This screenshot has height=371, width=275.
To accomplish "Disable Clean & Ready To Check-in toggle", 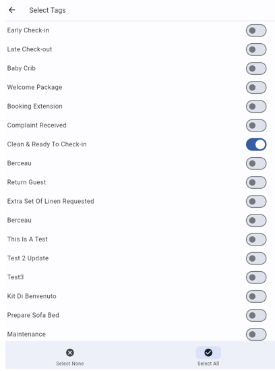I will tap(256, 144).
